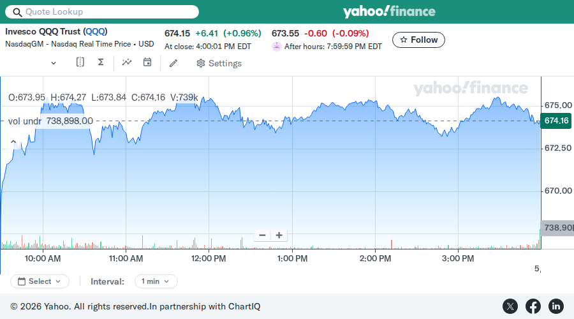The height and width of the screenshot is (319, 574).
Task: Open chart Settings
Action: [219, 63]
